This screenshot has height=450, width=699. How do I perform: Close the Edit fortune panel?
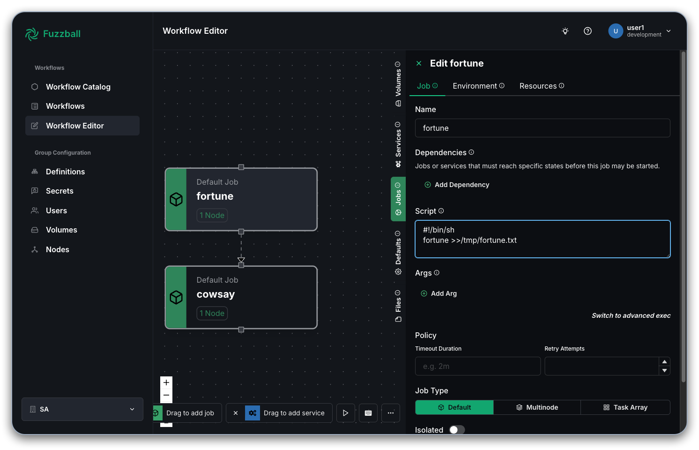tap(419, 63)
